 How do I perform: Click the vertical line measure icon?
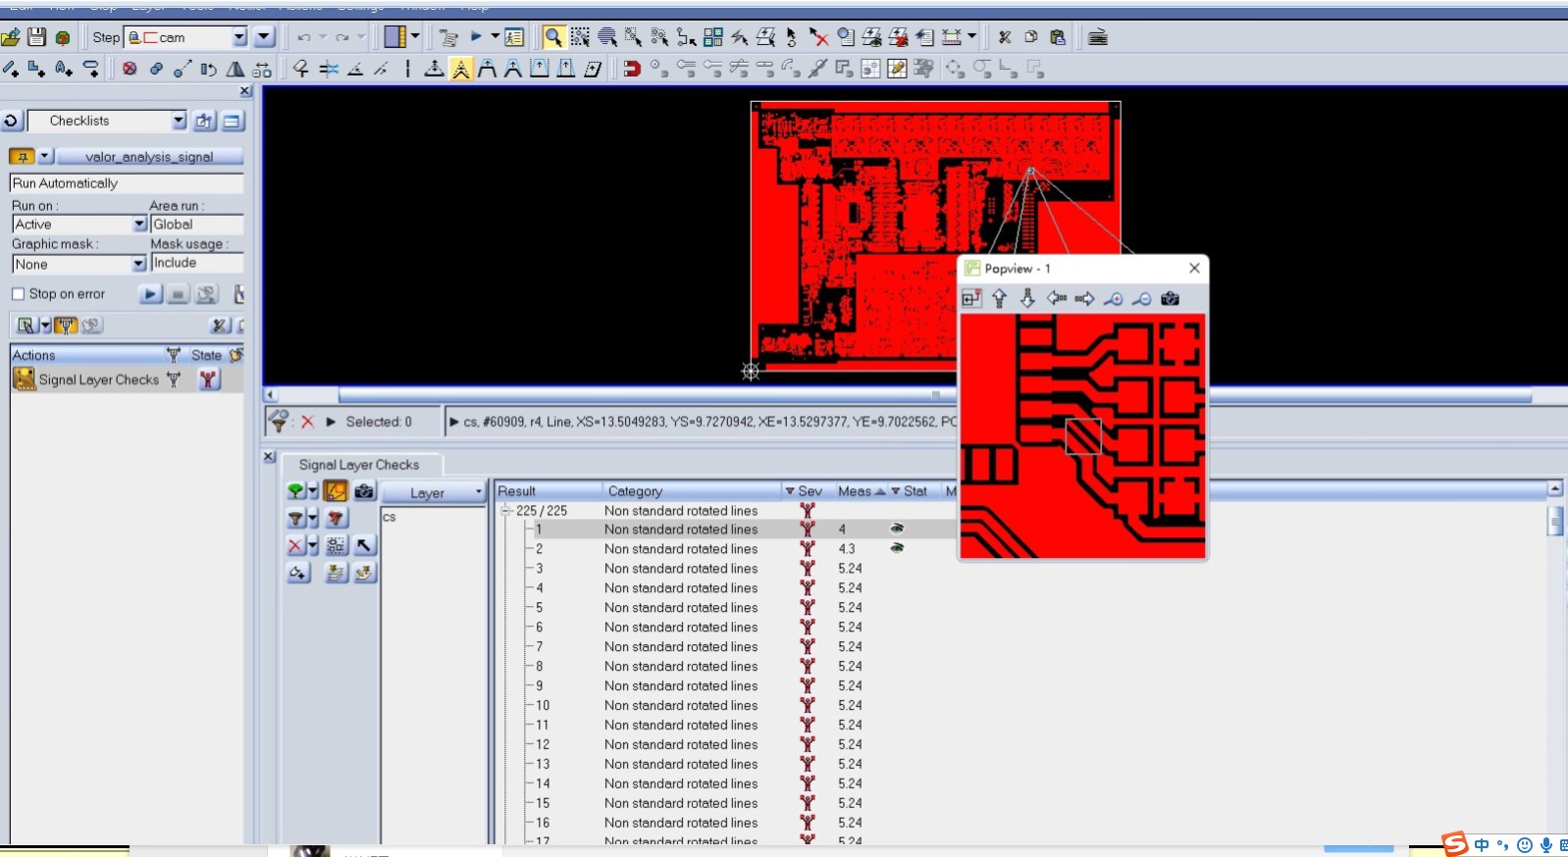pos(407,69)
